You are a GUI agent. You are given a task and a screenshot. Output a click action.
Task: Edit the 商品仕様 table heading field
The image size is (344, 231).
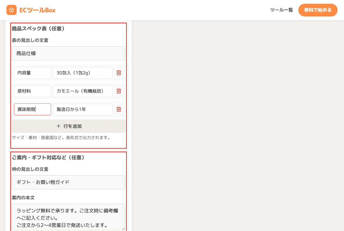pos(69,53)
